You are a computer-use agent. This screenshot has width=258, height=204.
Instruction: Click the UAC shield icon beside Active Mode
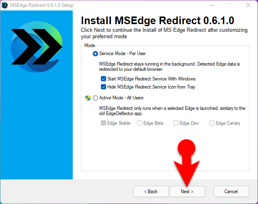point(88,98)
